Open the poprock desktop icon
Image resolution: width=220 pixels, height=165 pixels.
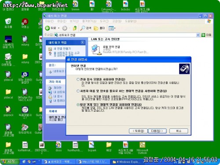point(8,111)
